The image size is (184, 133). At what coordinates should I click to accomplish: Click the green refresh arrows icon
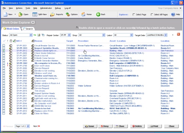click(35, 35)
